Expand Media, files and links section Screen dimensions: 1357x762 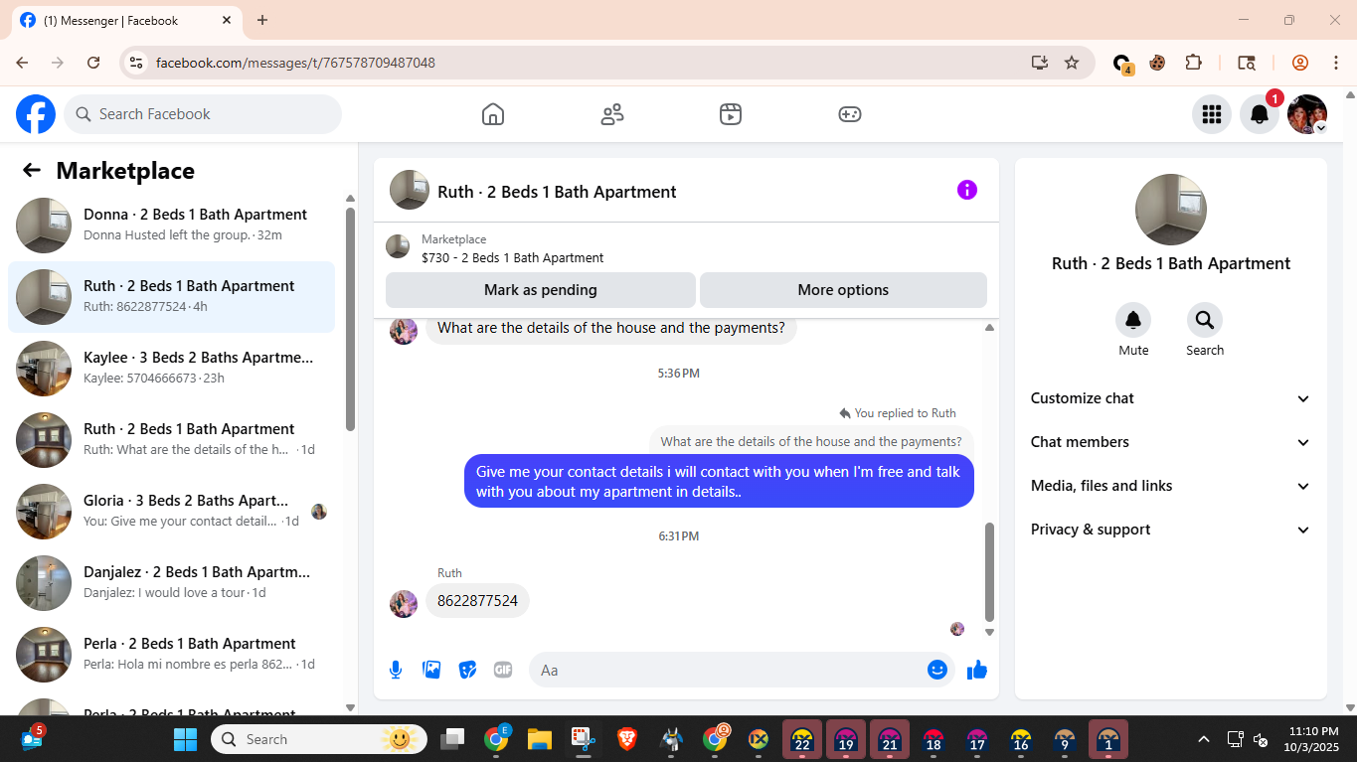(x=1170, y=486)
